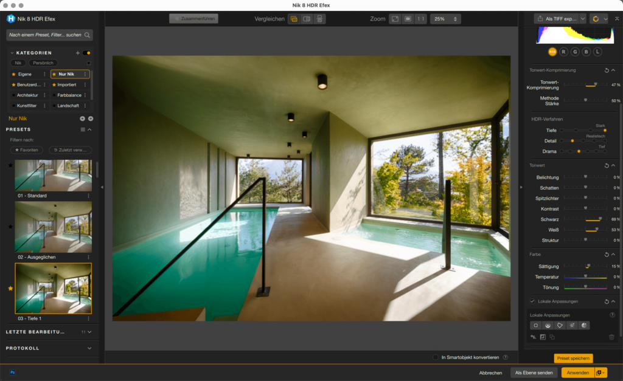The height and width of the screenshot is (381, 623).
Task: Collapse the Kategorien section
Action: click(12, 53)
